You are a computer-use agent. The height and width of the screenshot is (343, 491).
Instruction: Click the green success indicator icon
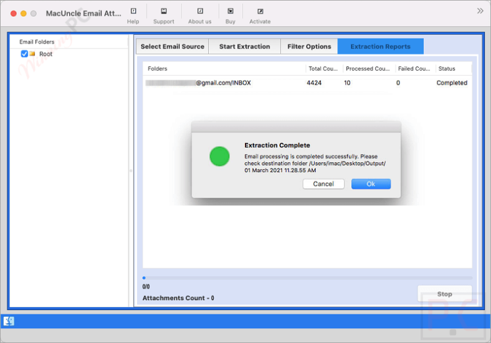(x=219, y=156)
